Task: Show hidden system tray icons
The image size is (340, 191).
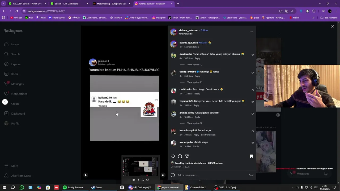Action: 293,188
